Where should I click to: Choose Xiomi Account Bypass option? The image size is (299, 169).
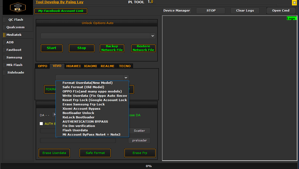[x=92, y=109]
